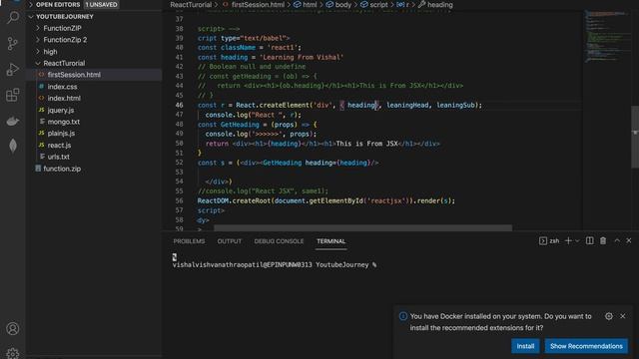This screenshot has height=359, width=639.
Task: Click body in the breadcrumb
Action: [342, 5]
